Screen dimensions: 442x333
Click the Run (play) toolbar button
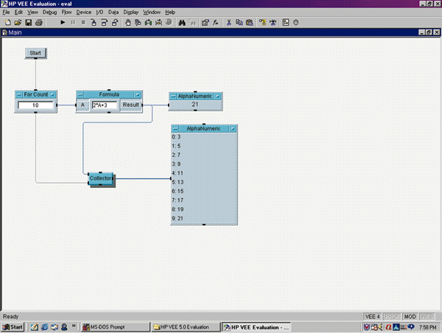(x=63, y=23)
